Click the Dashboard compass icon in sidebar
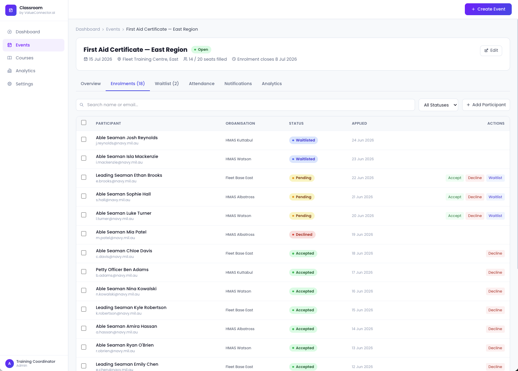The height and width of the screenshot is (371, 518). coord(10,32)
